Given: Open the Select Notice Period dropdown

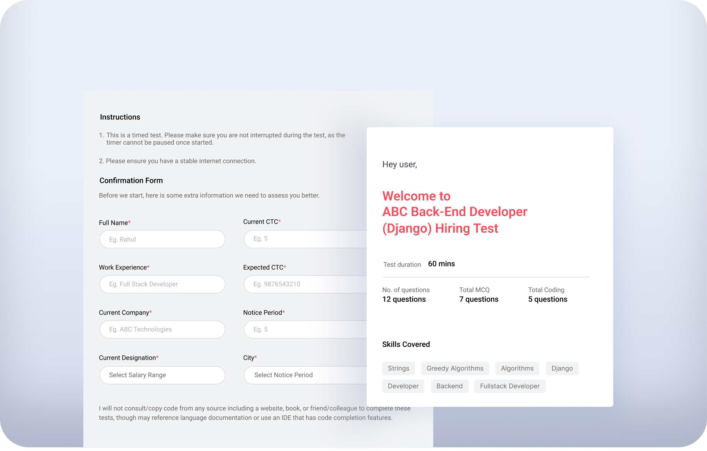Looking at the screenshot, I should pyautogui.click(x=299, y=375).
